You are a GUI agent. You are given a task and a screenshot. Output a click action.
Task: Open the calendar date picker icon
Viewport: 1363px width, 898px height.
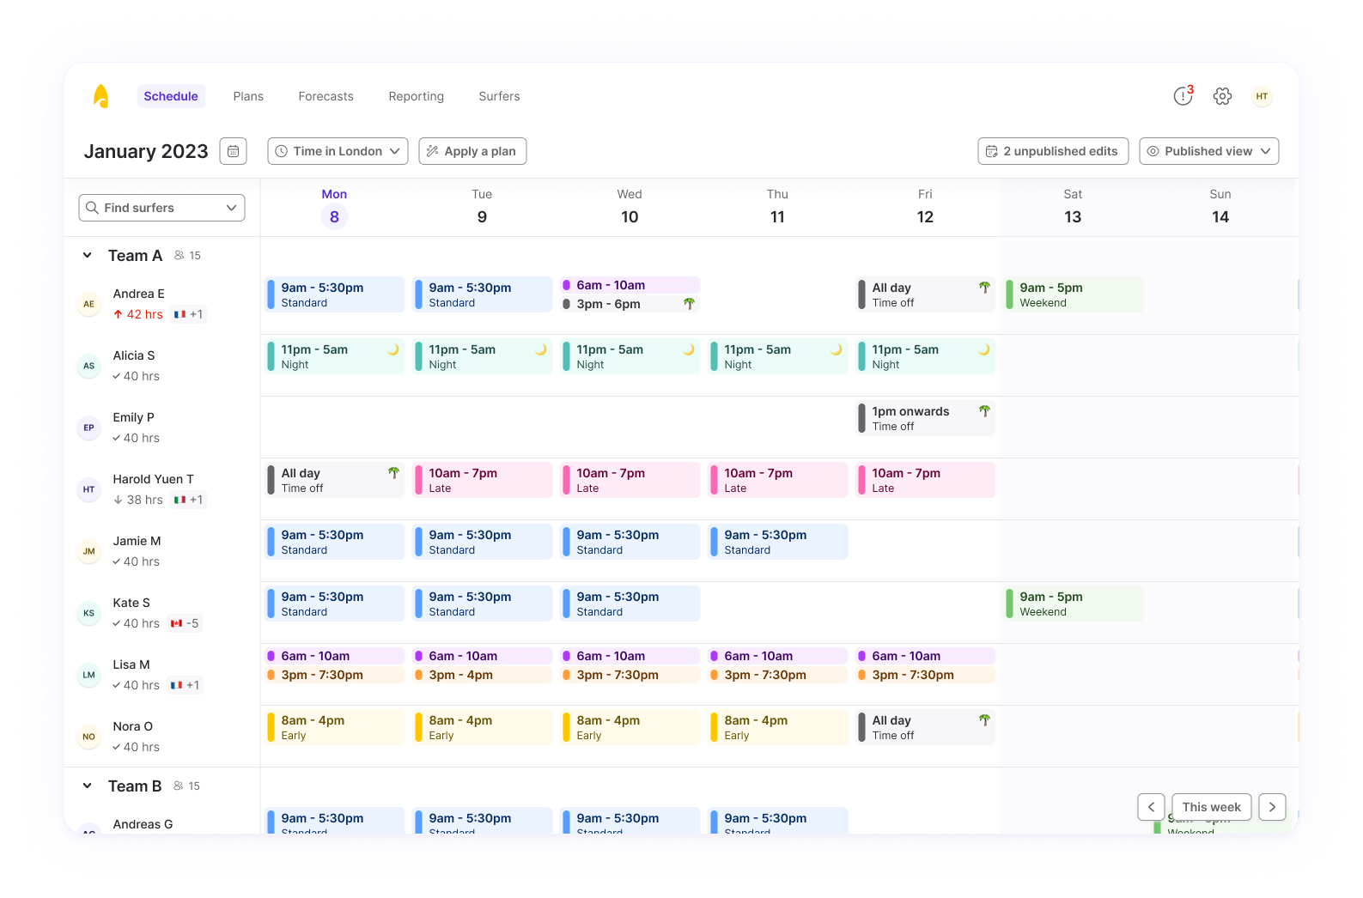pyautogui.click(x=233, y=151)
